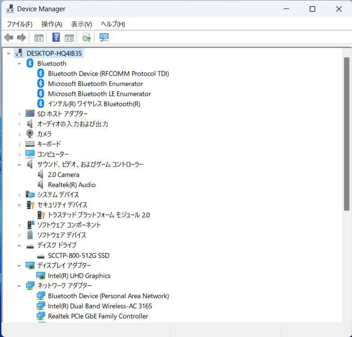The width and height of the screenshot is (352, 337).
Task: Select DESKTOP-HQ4IB35 computer name
Action: [x=54, y=53]
